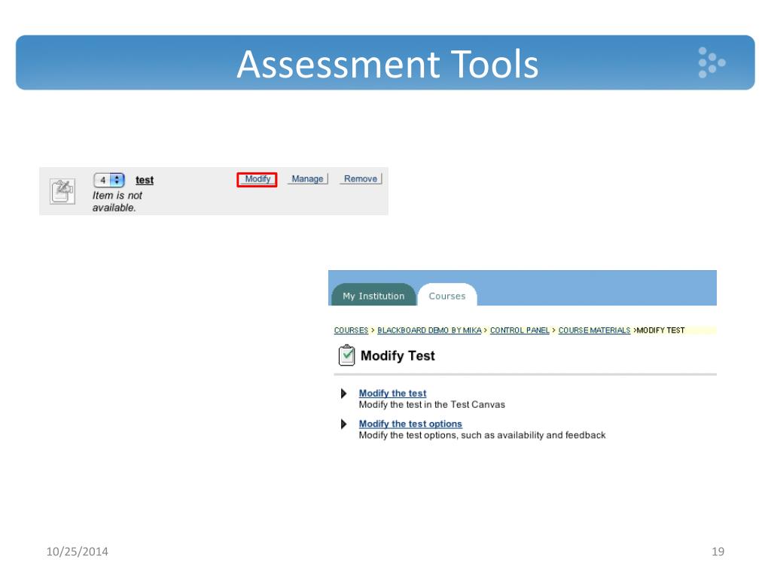
Task: Open the underlined test item title
Action: coord(145,180)
